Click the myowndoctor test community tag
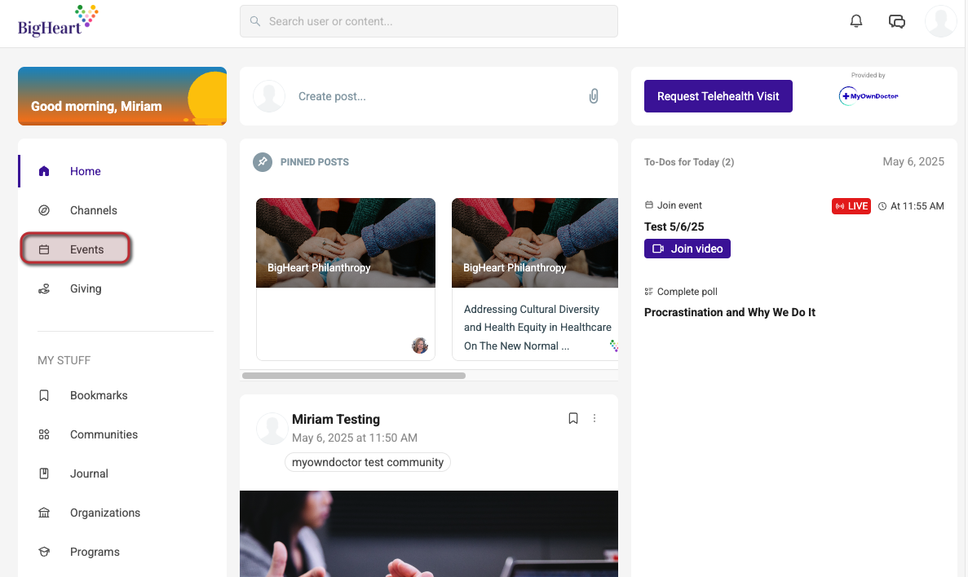 [367, 462]
